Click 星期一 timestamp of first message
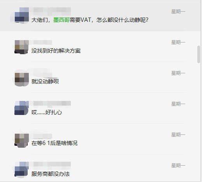Screen dimensions: 202x182 [x=178, y=12]
